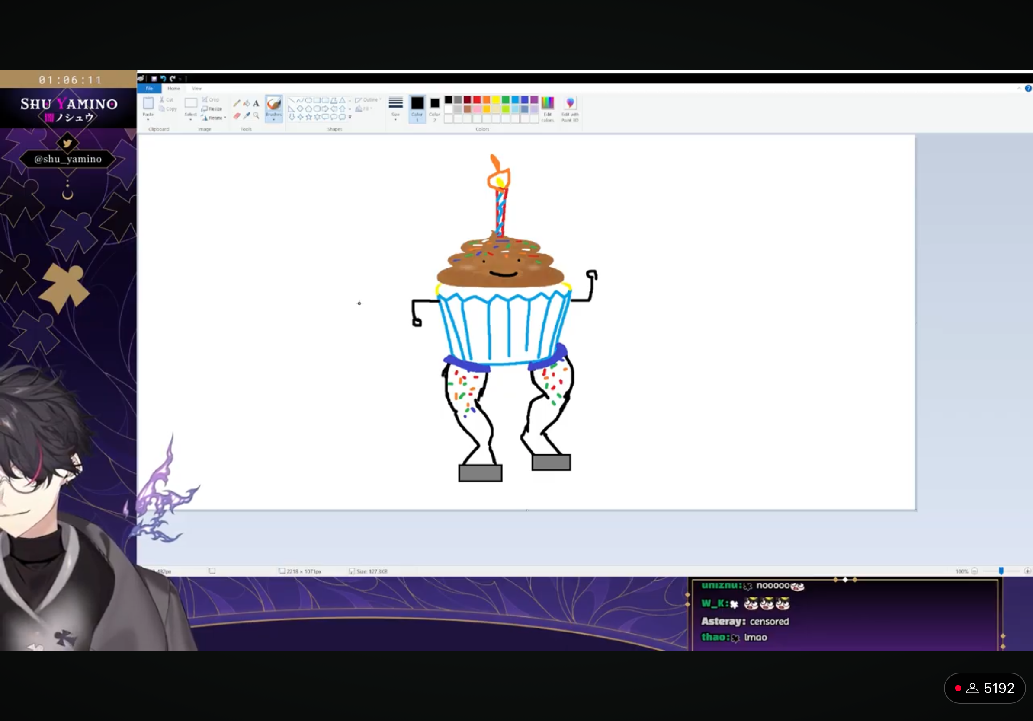This screenshot has height=721, width=1033.
Task: Select the Pencil tool
Action: point(237,103)
